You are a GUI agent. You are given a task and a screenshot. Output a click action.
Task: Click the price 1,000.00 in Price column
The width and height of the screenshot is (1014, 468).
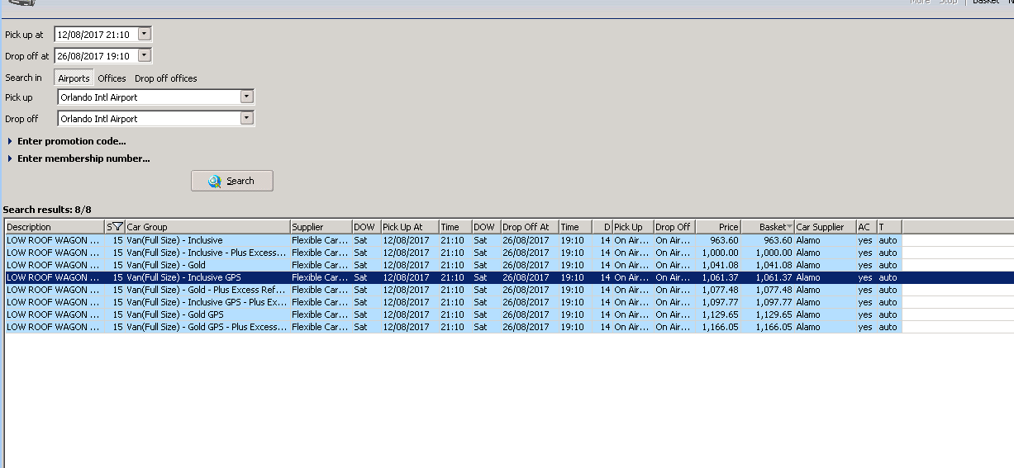click(x=721, y=253)
